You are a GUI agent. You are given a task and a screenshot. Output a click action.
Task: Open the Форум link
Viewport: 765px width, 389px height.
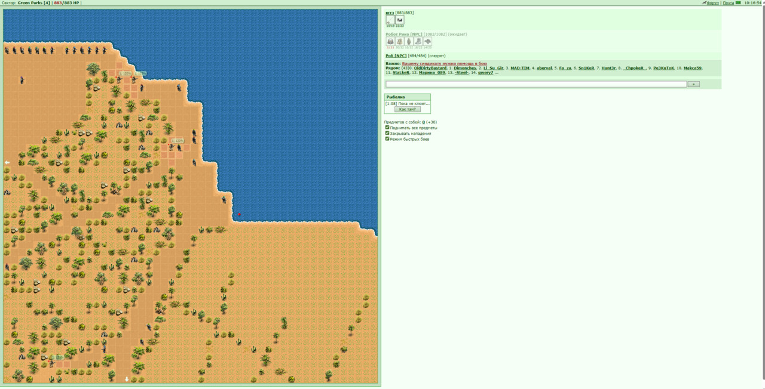[x=713, y=3]
